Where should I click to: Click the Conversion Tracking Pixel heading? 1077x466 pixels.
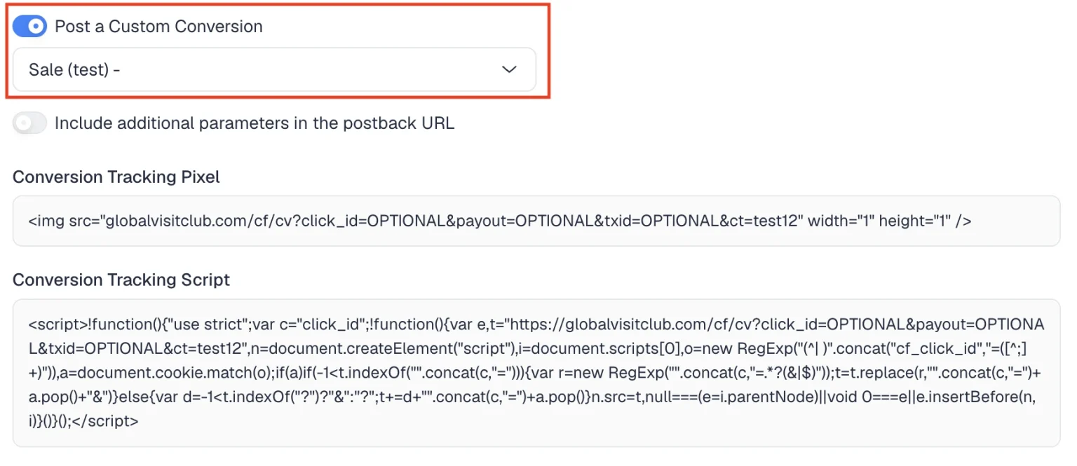click(116, 177)
